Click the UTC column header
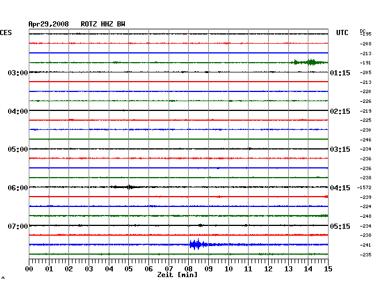Viewport: 374px width, 284px height. click(342, 33)
